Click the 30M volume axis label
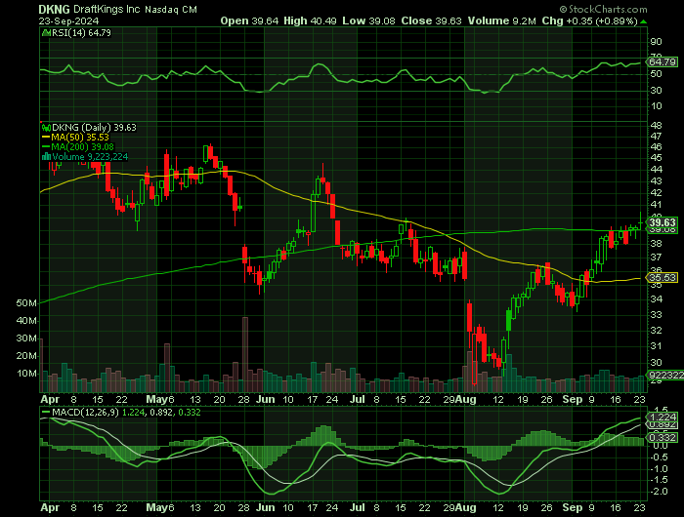 [x=26, y=338]
